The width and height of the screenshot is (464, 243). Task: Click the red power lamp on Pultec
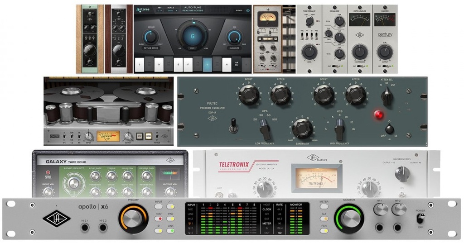378,114
